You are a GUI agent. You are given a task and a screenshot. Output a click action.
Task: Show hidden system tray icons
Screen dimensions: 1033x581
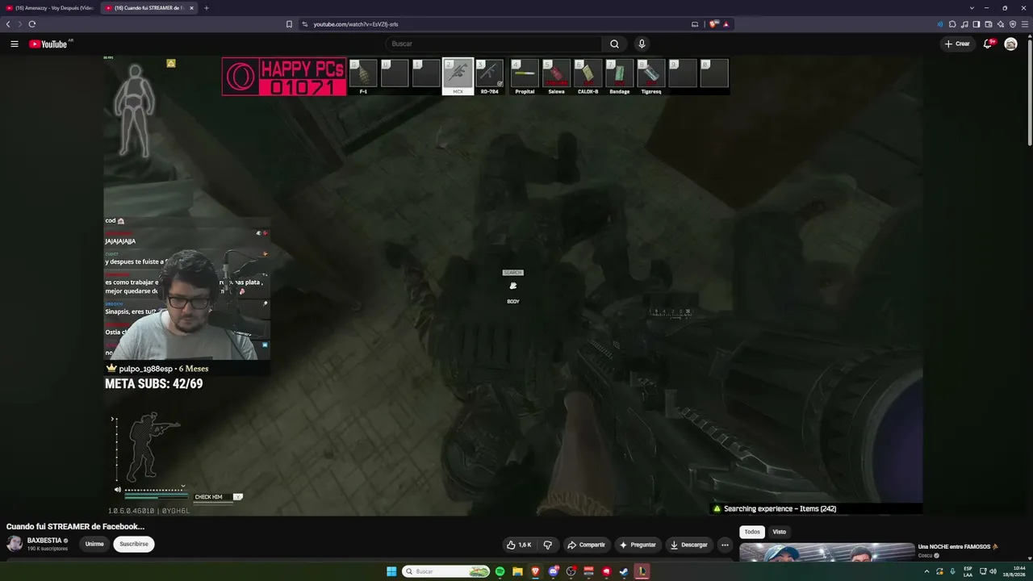tap(926, 571)
